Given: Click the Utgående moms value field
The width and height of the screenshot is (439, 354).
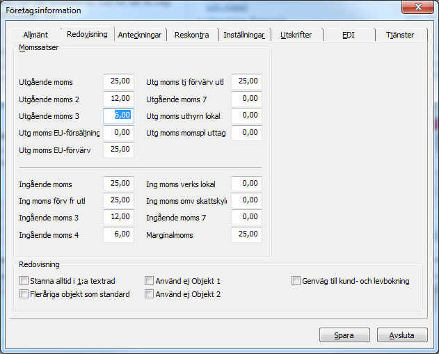Looking at the screenshot, I should point(118,82).
